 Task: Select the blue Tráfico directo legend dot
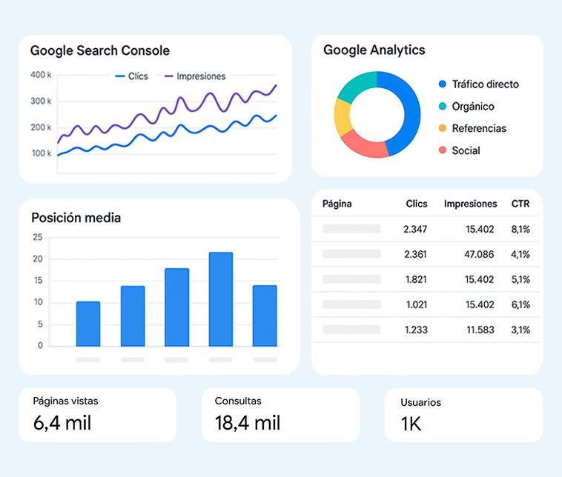pos(443,84)
